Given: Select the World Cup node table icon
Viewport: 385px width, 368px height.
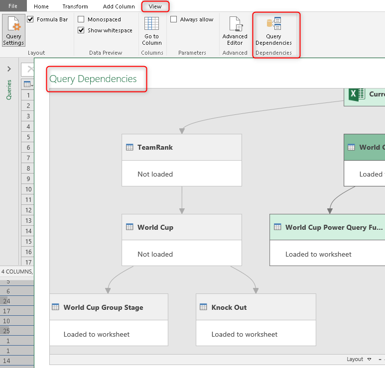Looking at the screenshot, I should (129, 227).
